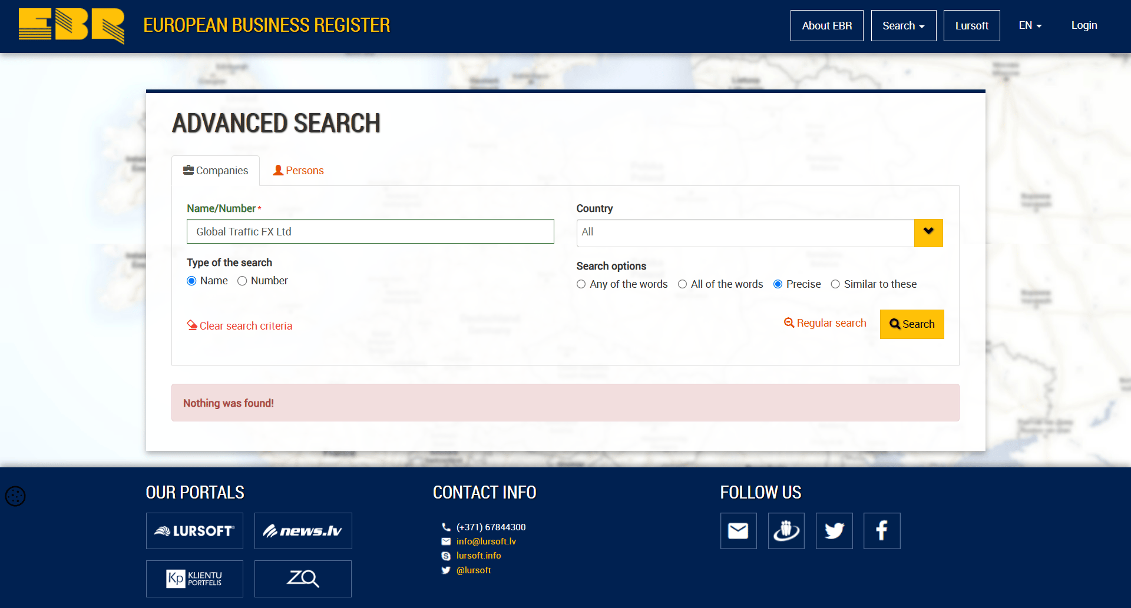Switch to Regular search
The image size is (1131, 608).
[825, 323]
